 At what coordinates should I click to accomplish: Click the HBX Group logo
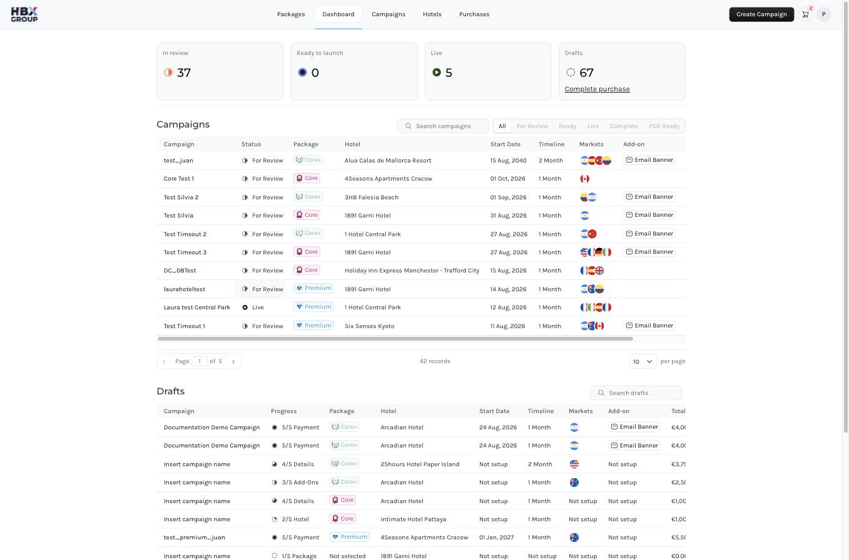click(x=24, y=14)
